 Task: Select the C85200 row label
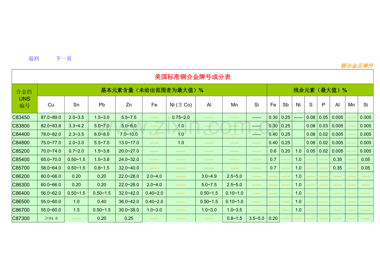tap(21, 151)
